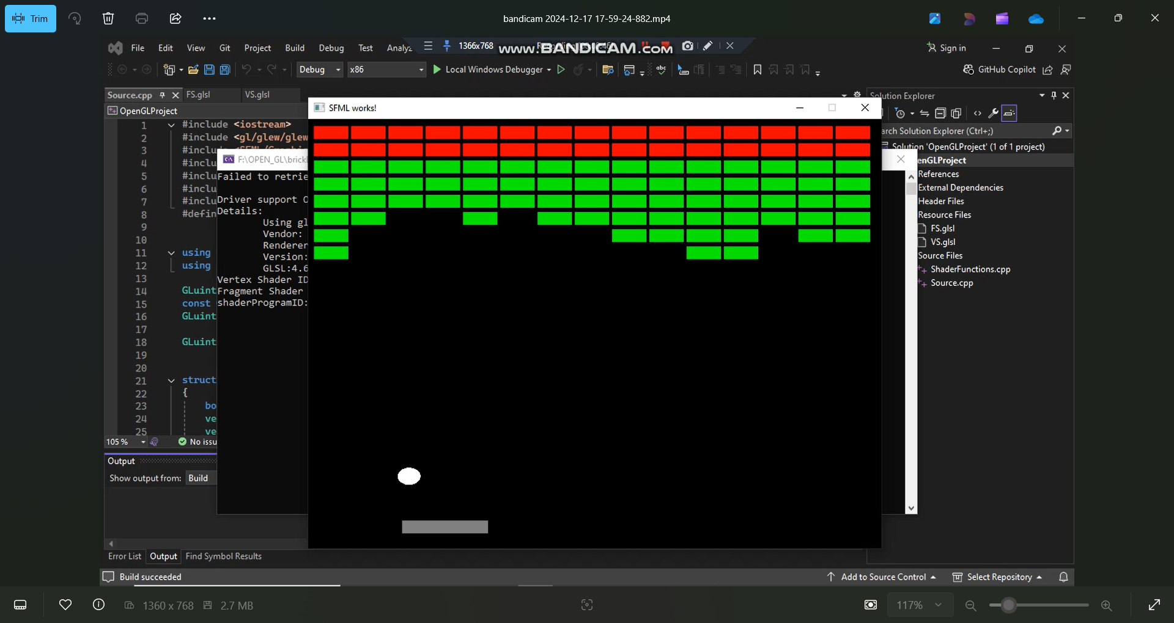Zoom out using the minus magnifier
This screenshot has height=623, width=1174.
pos(970,605)
